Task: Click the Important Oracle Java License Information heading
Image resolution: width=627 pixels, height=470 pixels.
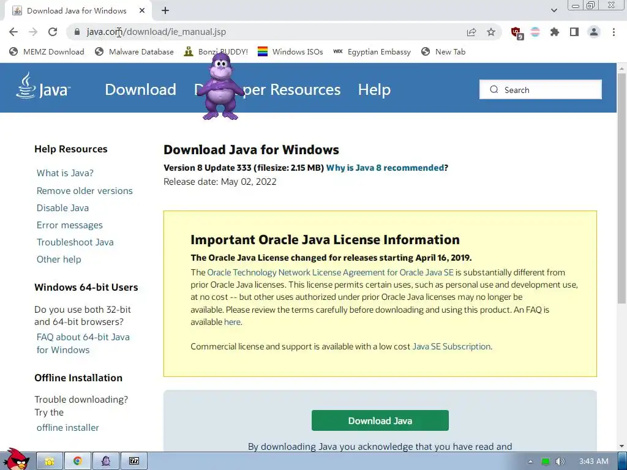Action: point(325,240)
